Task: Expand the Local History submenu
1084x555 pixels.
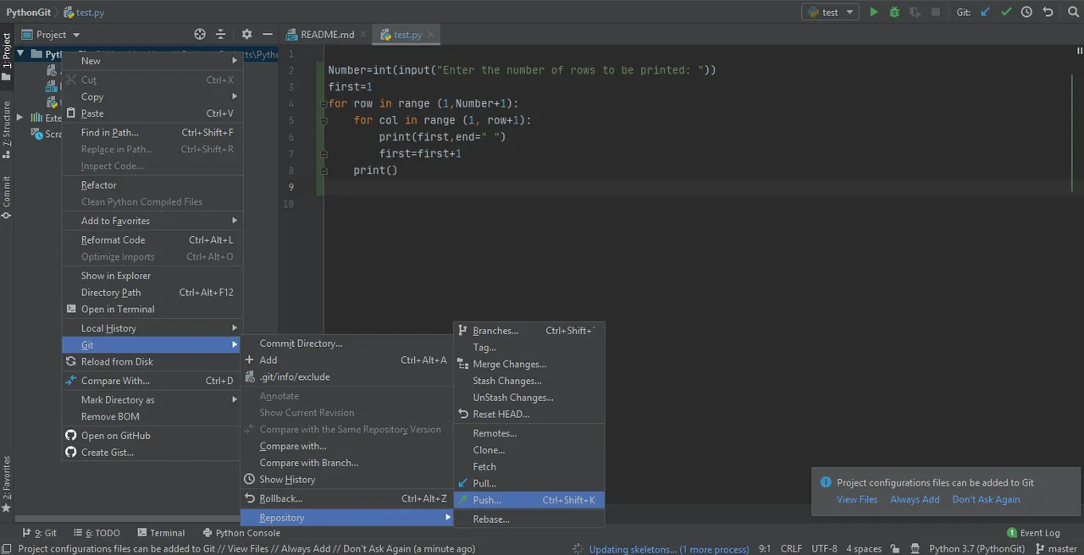Action: [x=152, y=328]
